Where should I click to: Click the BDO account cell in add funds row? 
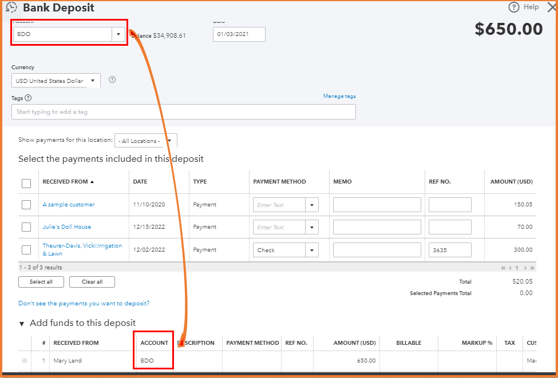coord(147,361)
